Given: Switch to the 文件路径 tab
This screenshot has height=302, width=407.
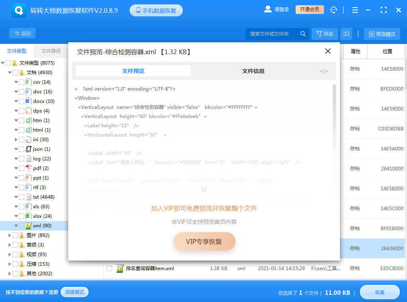Looking at the screenshot, I should pyautogui.click(x=51, y=51).
